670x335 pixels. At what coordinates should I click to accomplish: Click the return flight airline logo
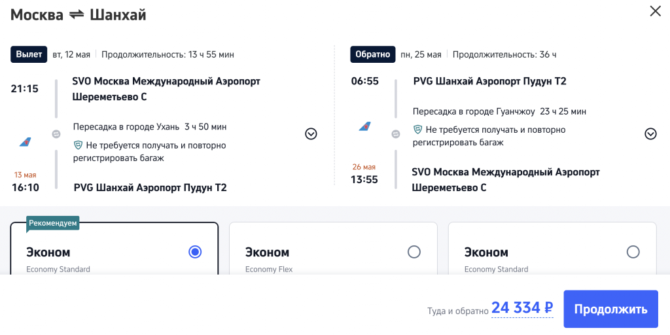[x=365, y=126]
